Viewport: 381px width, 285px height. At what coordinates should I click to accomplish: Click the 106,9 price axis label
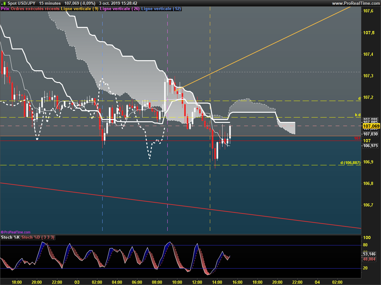[x=368, y=162]
